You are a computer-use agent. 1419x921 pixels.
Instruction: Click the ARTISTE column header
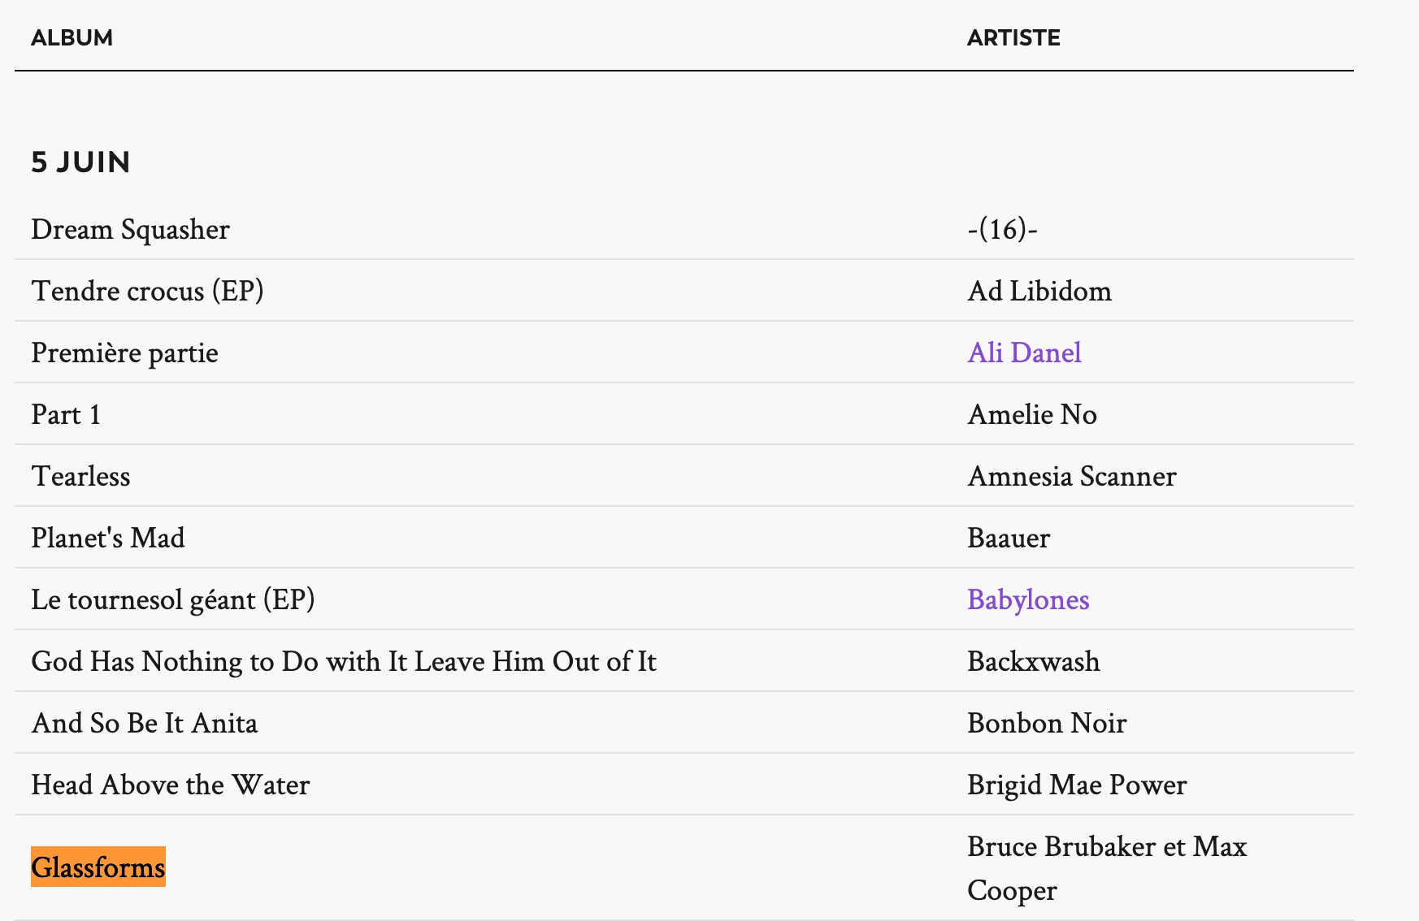[1013, 37]
